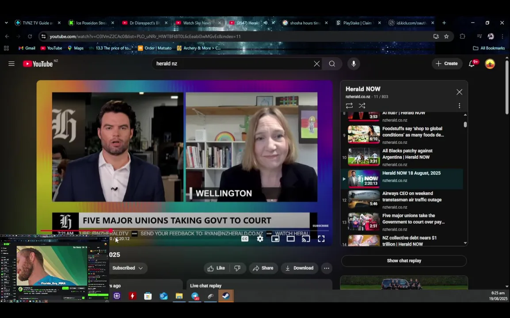Viewport: 510px width, 318px height.
Task: Go to the YouTube home logo
Action: [x=38, y=64]
